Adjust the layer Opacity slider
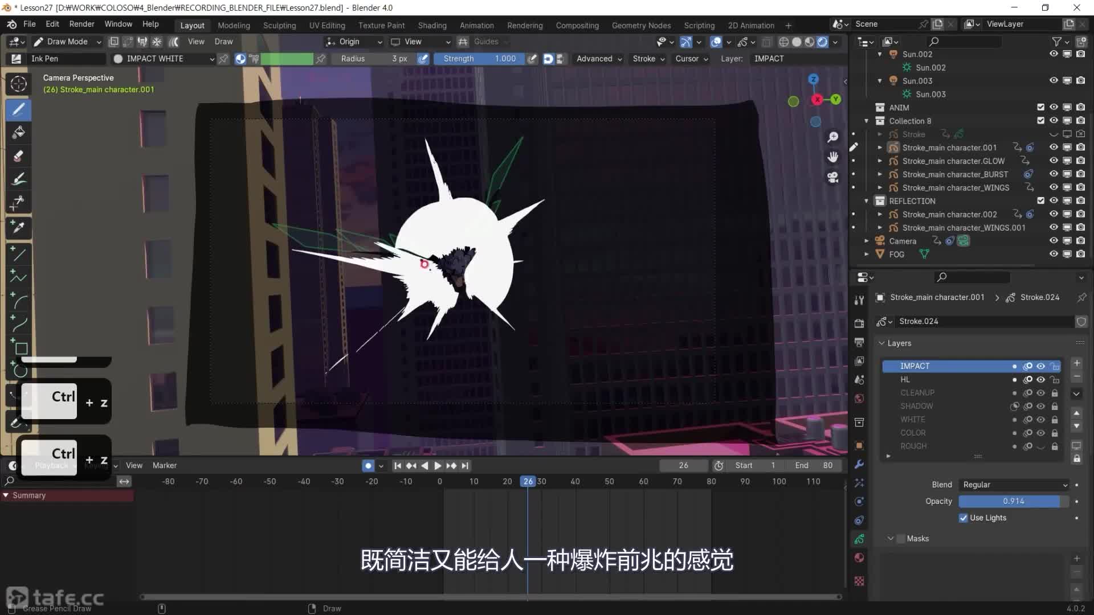 [1013, 501]
